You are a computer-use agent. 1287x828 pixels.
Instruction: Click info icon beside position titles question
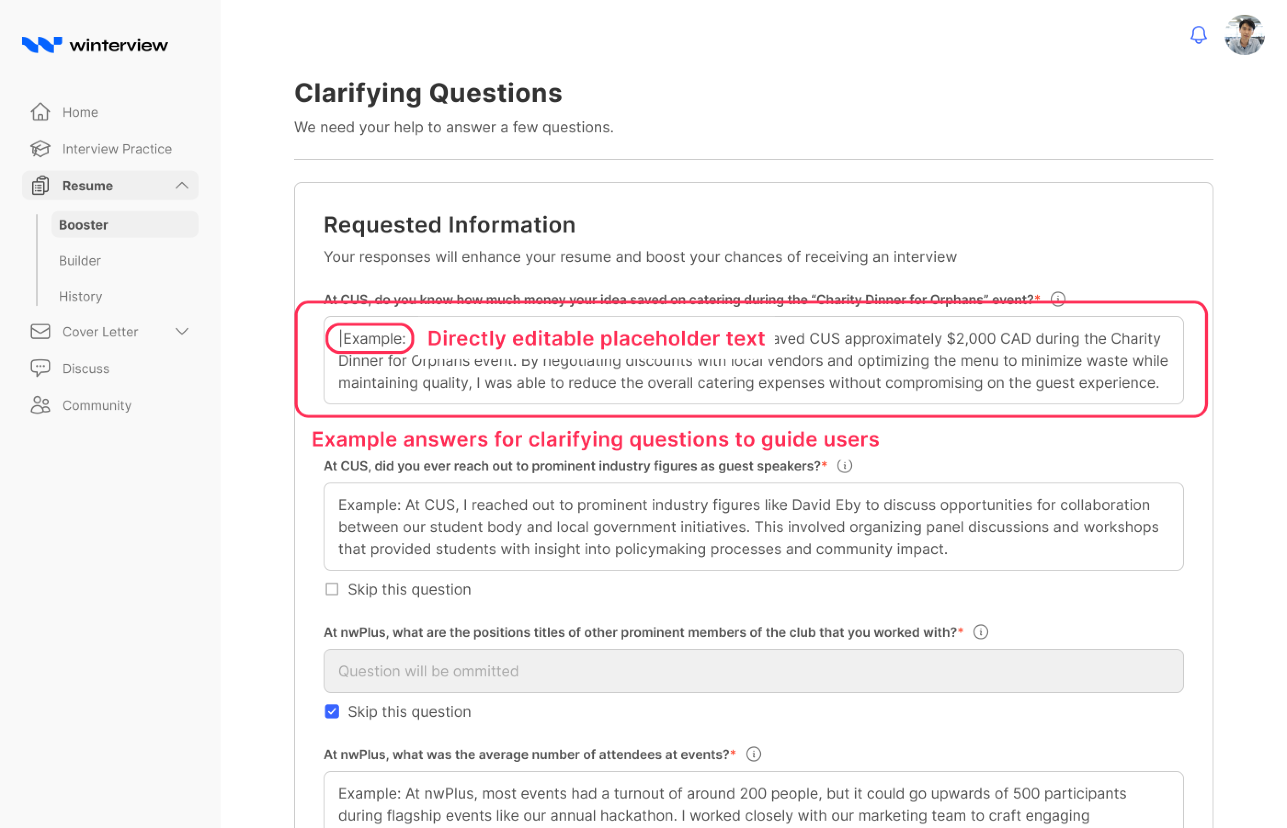click(980, 632)
